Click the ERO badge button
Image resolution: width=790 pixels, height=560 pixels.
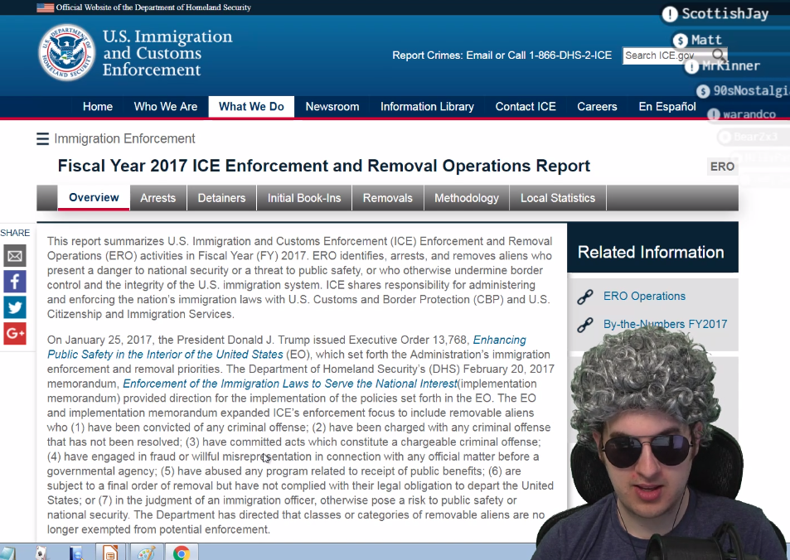pos(722,167)
